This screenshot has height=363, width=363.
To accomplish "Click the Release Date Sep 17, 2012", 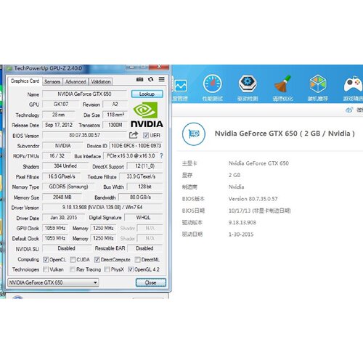I will pyautogui.click(x=59, y=125).
